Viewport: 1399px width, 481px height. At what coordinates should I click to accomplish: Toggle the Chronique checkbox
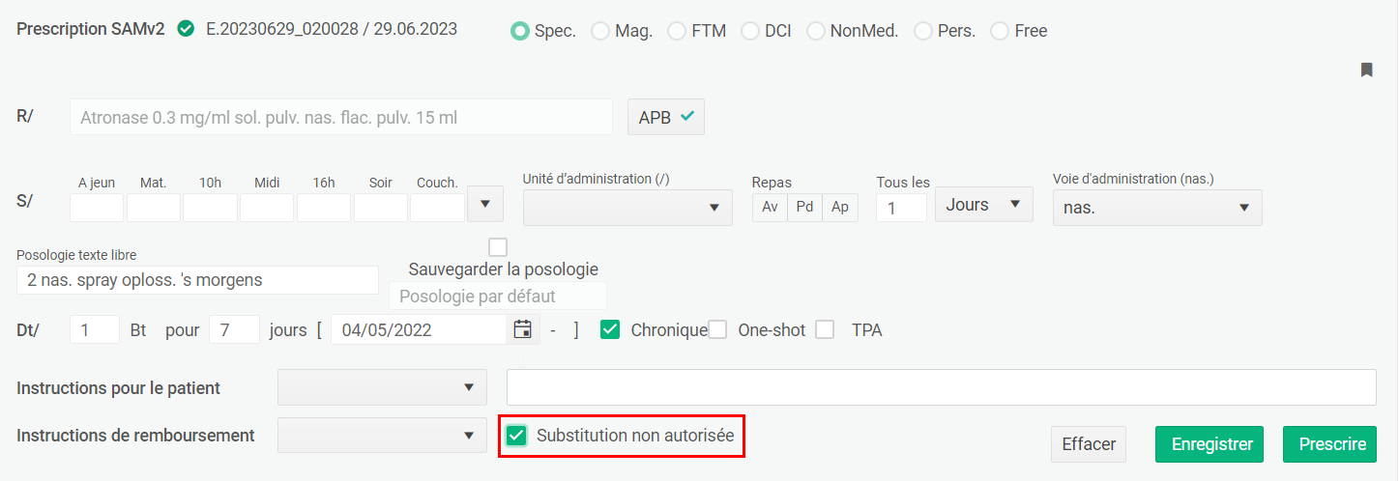610,329
